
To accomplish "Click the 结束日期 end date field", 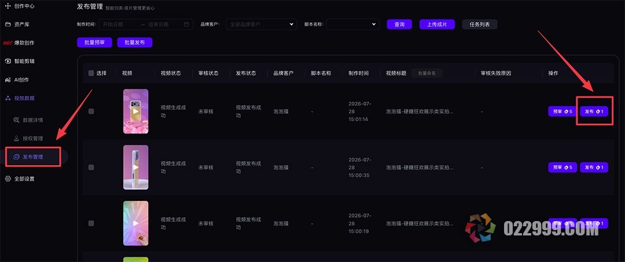I will point(159,24).
